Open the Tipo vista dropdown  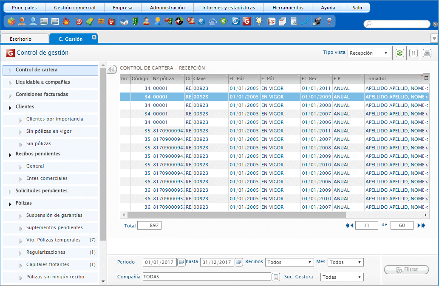coord(369,53)
